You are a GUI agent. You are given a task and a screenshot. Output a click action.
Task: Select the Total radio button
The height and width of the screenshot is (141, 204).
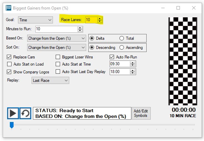point(122,38)
